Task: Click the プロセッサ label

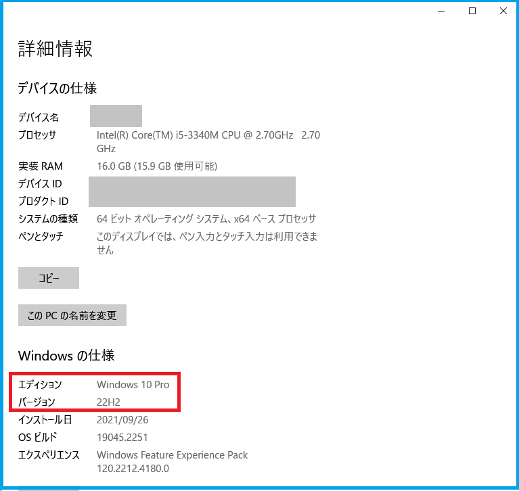Action: coord(37,135)
